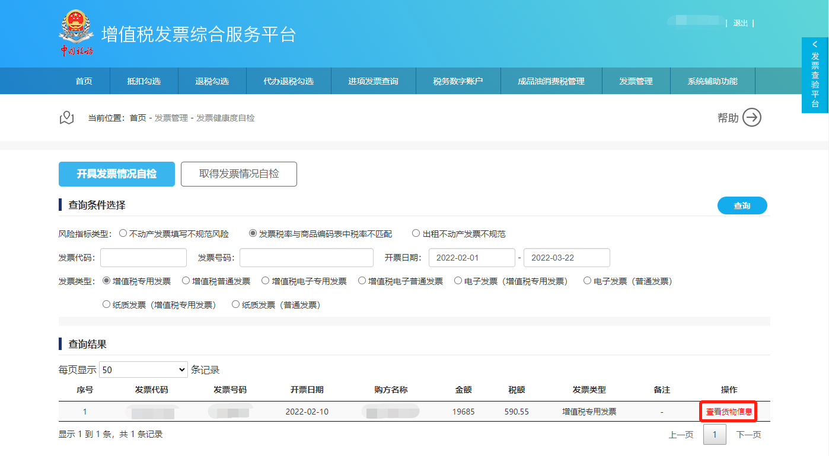Click the end date field 2022-03-22

click(567, 258)
